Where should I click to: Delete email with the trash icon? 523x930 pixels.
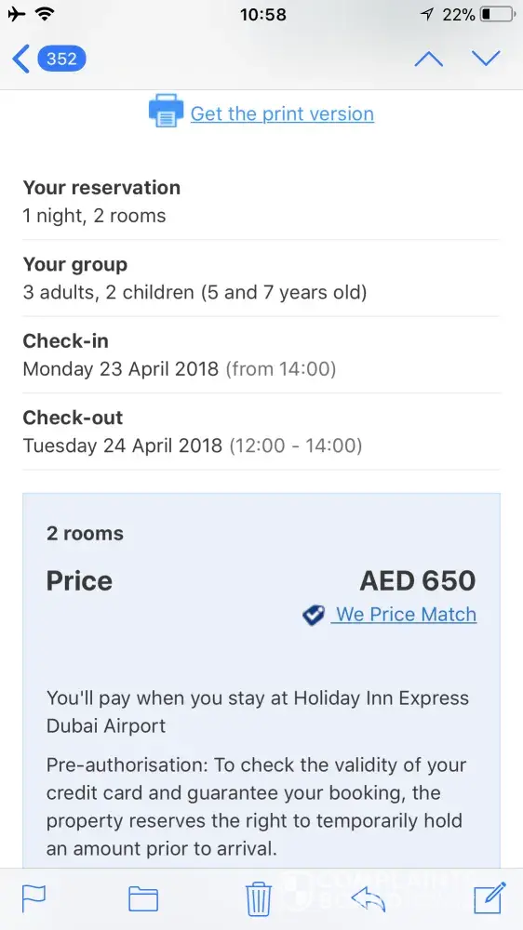click(x=259, y=898)
